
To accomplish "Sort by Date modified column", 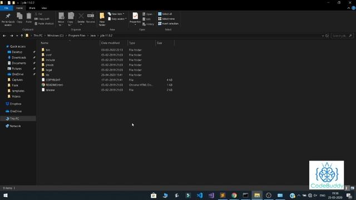I will pyautogui.click(x=113, y=43).
